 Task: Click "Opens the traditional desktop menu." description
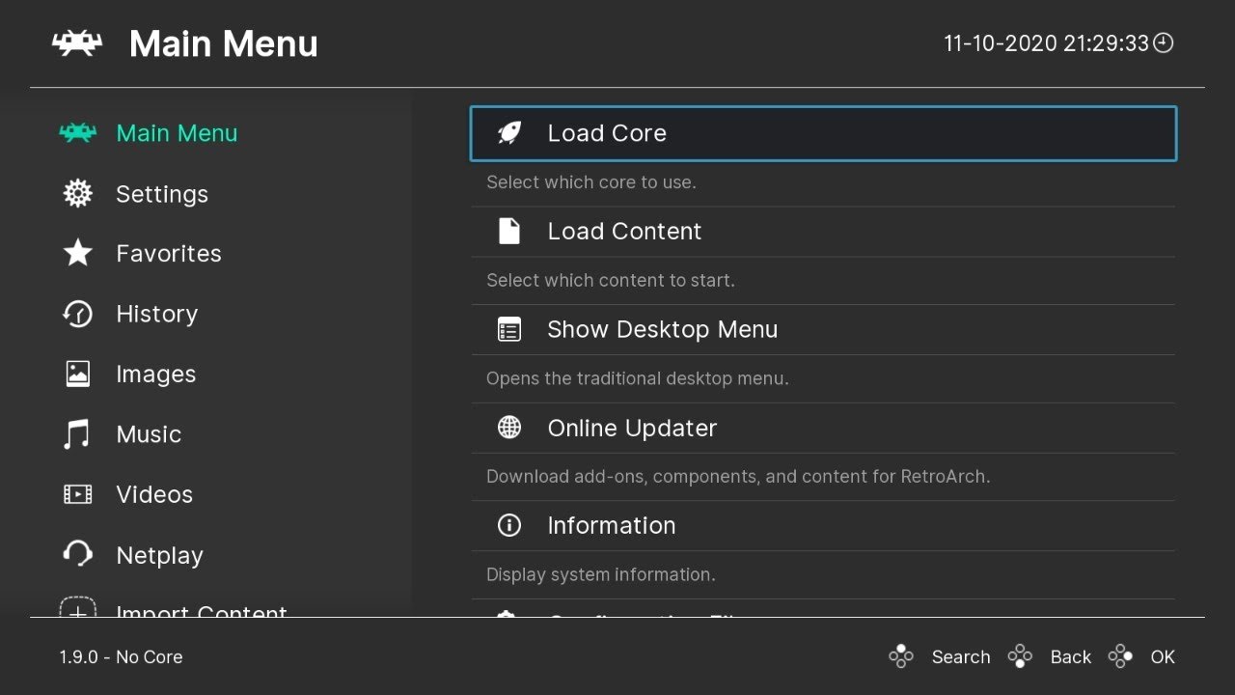tap(638, 378)
